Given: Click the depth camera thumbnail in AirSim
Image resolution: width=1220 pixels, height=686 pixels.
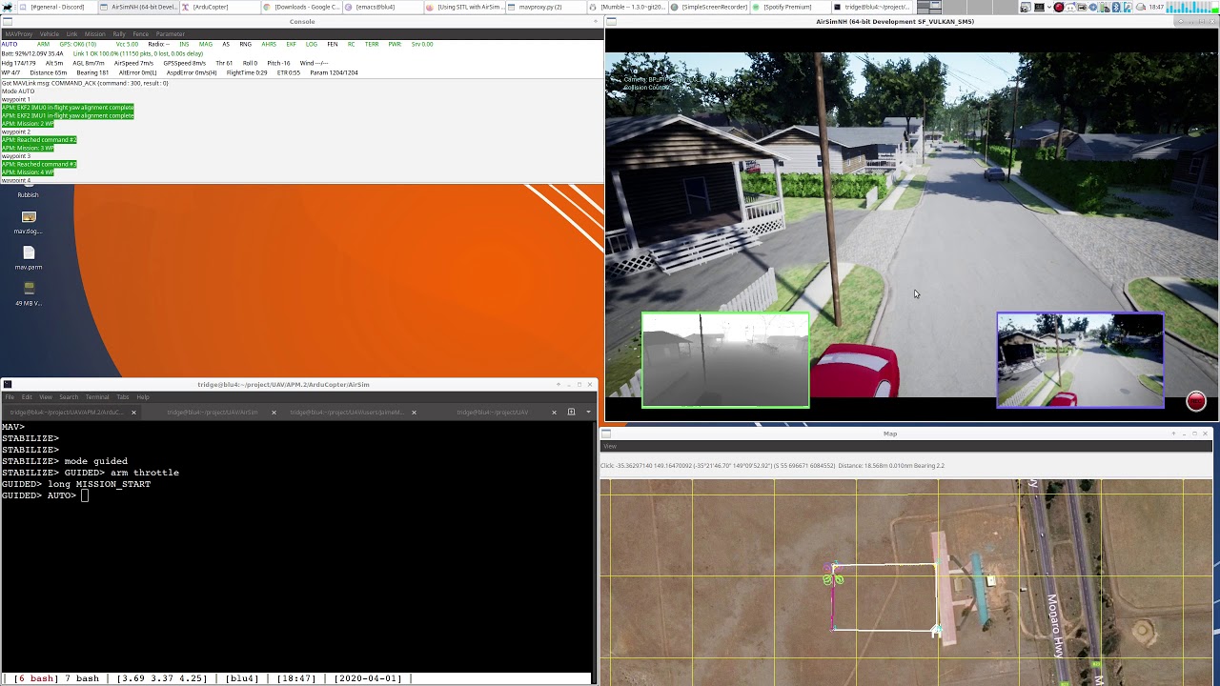Looking at the screenshot, I should tap(725, 360).
